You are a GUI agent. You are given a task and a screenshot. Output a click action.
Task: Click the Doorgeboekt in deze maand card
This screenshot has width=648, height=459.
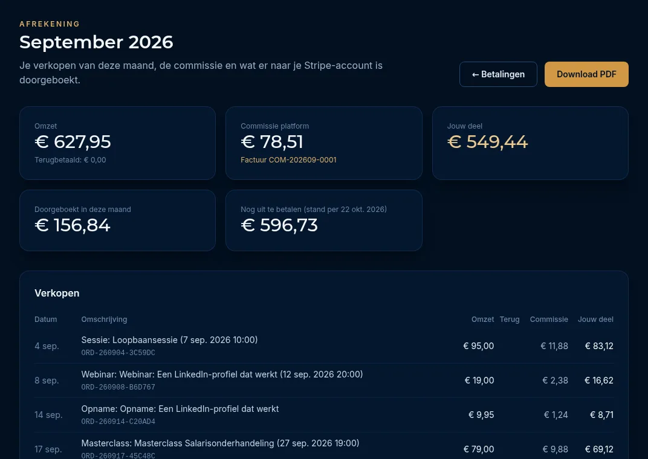117,220
